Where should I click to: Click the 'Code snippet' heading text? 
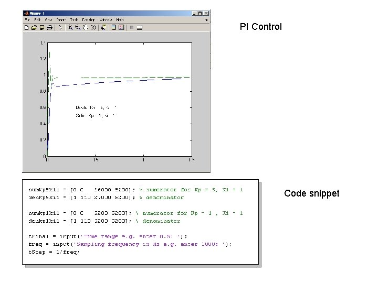[x=311, y=193]
